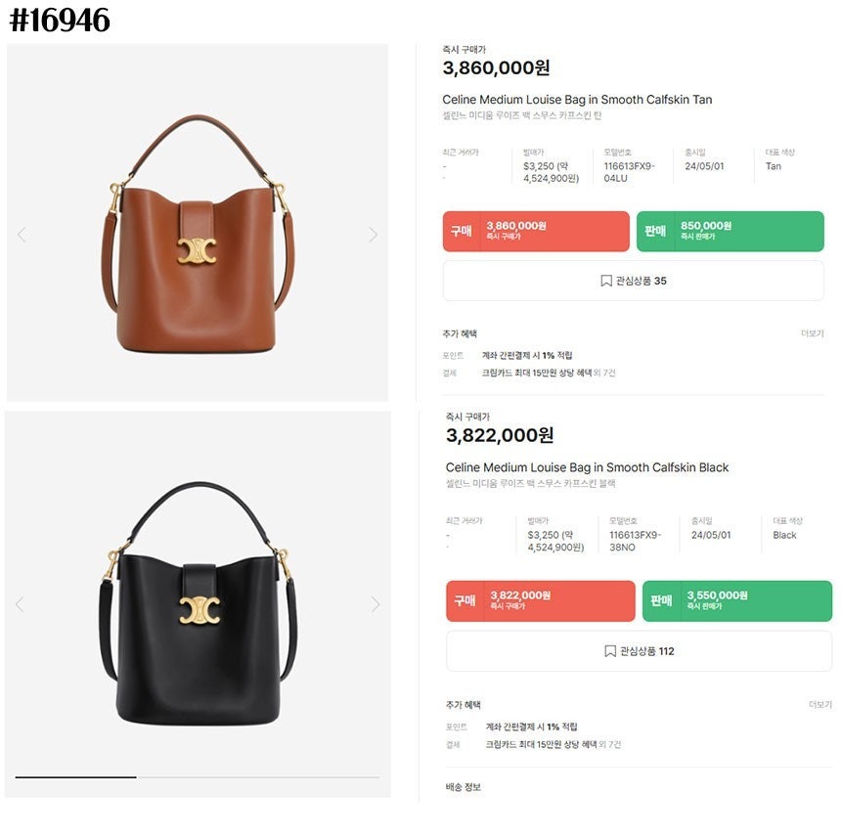This screenshot has height=837, width=841.
Task: Open the tan Celine bag product image
Action: tap(198, 235)
